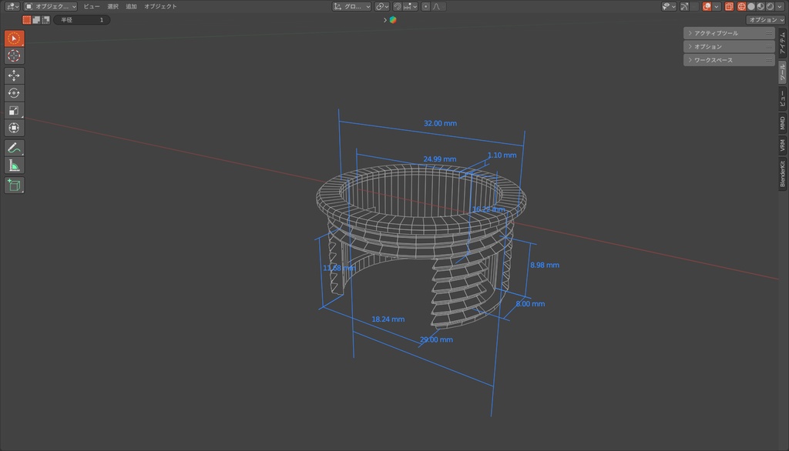The image size is (789, 451).
Task: Expand the ワークスペース panel
Action: pos(713,60)
